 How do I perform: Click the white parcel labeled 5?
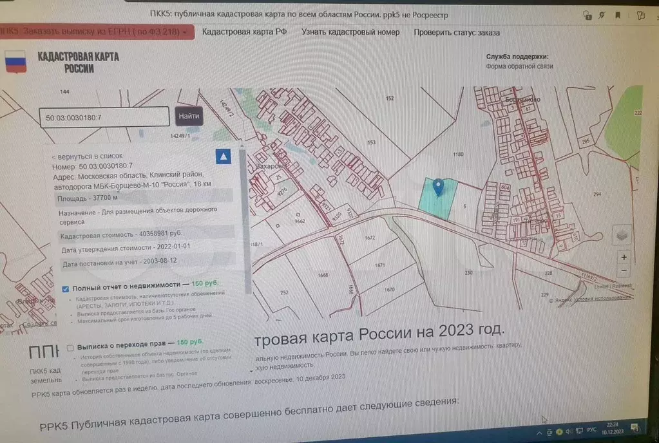pos(464,206)
